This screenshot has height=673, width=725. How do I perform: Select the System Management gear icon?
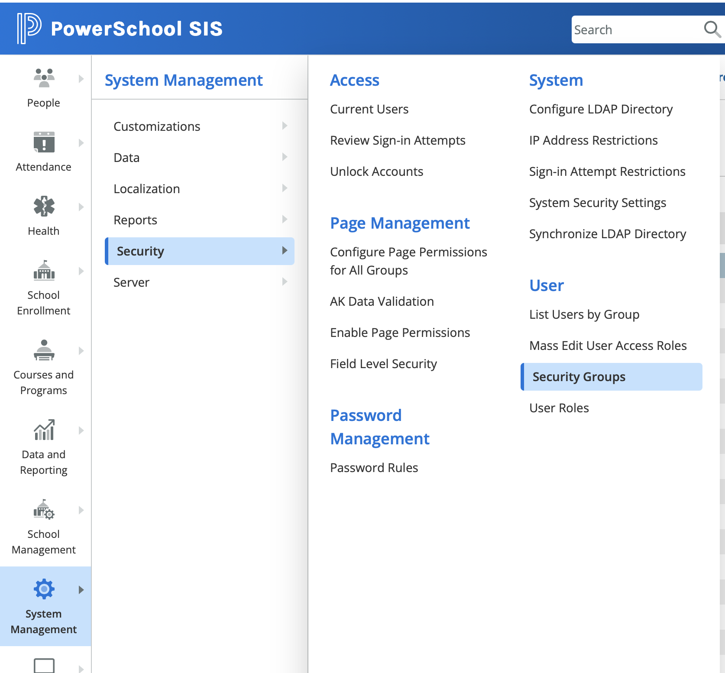coord(44,589)
